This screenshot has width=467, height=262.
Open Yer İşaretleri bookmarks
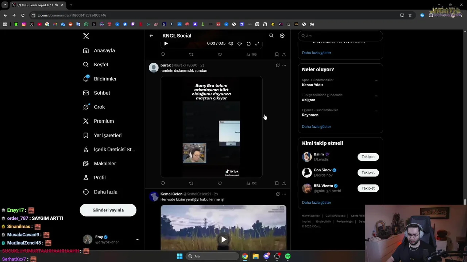102,135
